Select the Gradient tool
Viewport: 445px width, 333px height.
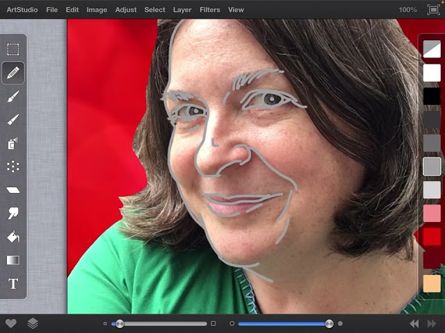click(x=13, y=260)
